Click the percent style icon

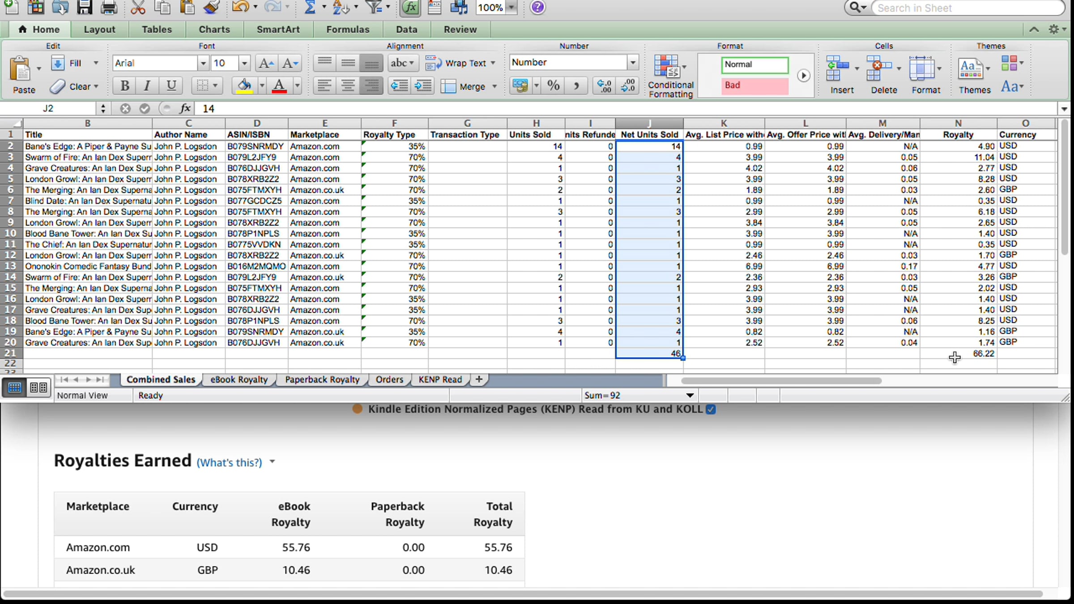click(553, 85)
